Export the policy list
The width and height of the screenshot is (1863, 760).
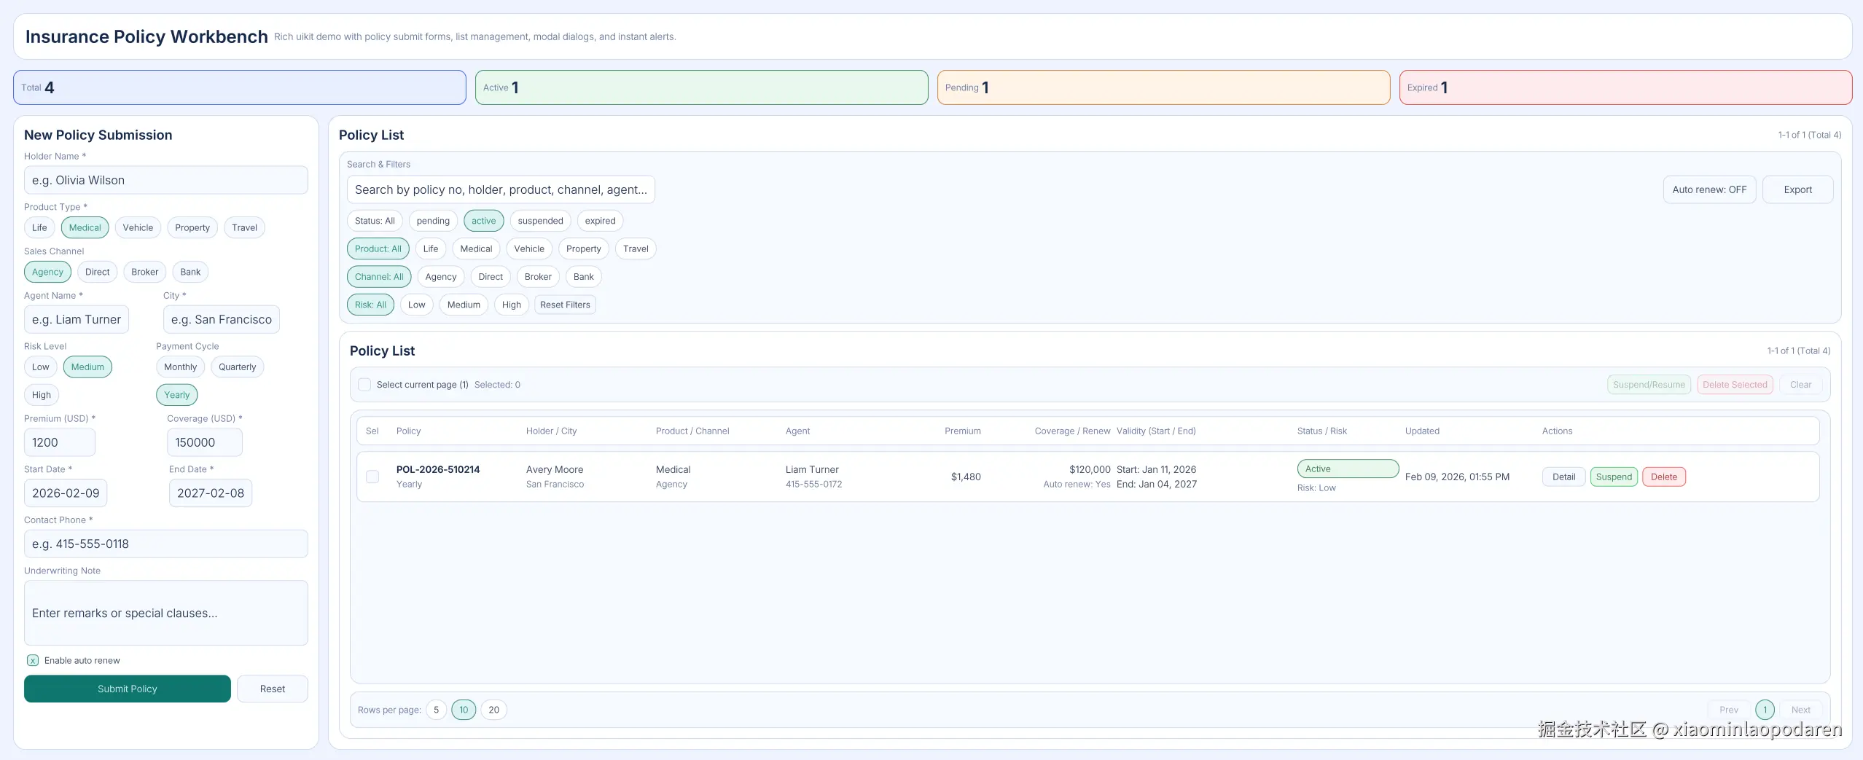(1798, 189)
